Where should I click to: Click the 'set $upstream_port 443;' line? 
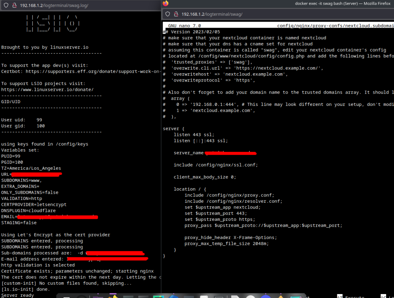[216, 213]
